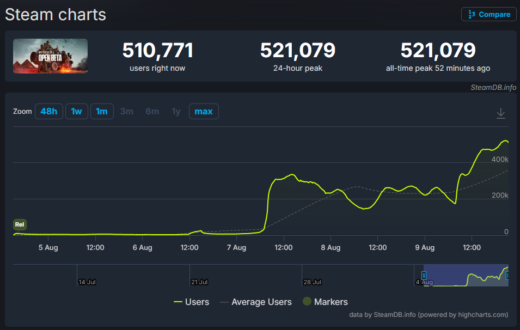Viewport: 520px width, 330px height.
Task: Click the 510,771 users right now figure
Action: click(x=157, y=50)
